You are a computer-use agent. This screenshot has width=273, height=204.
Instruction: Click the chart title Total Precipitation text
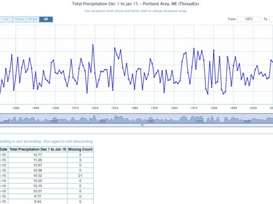(135, 4)
